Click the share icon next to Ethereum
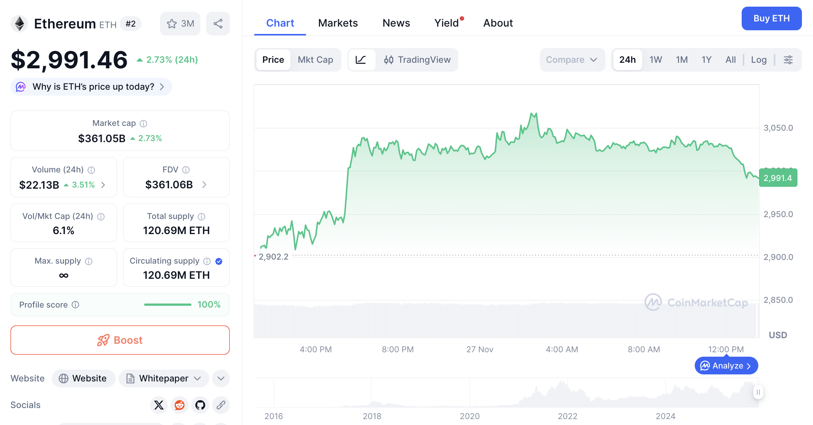Screen dimensions: 813x425 218,23
